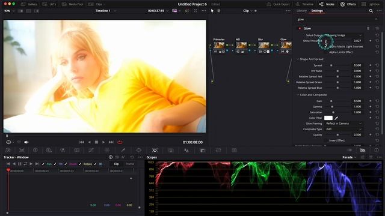This screenshot has width=385, height=216.
Task: Open the node graph Clip mode dropdown
Action: click(247, 11)
